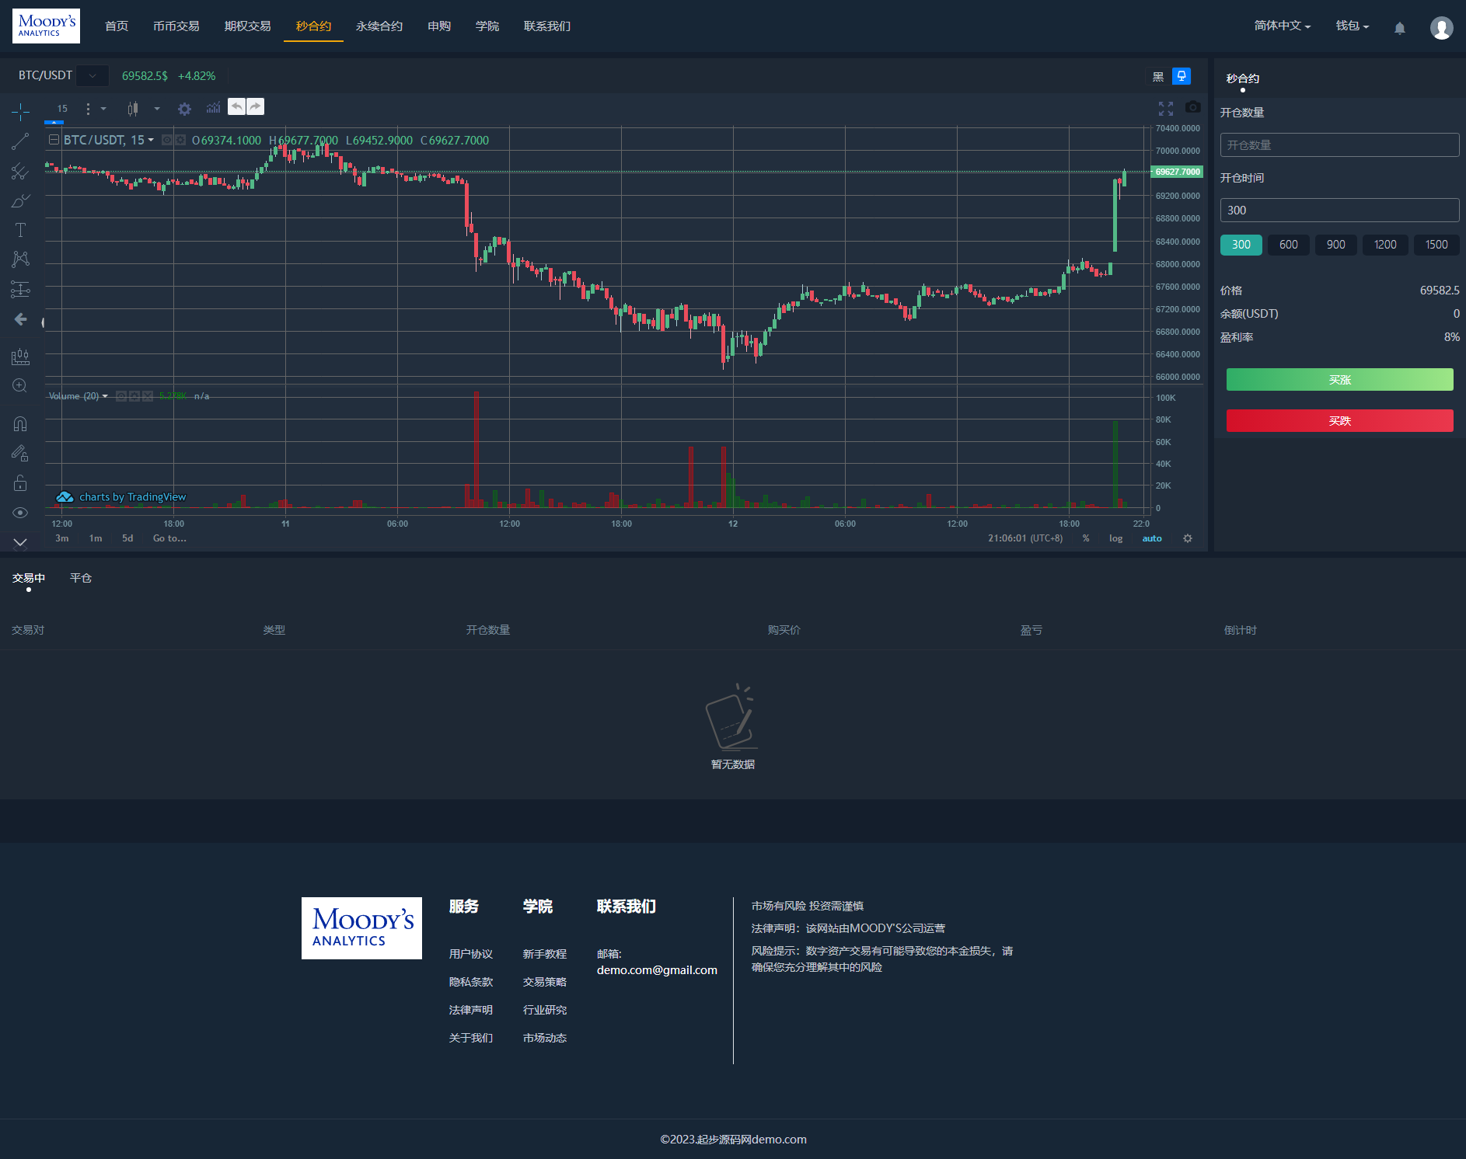Toggle hide all drawing tools

tap(20, 513)
